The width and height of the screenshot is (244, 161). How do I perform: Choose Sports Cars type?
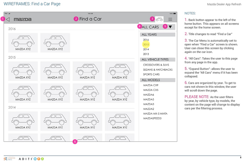[151, 74]
